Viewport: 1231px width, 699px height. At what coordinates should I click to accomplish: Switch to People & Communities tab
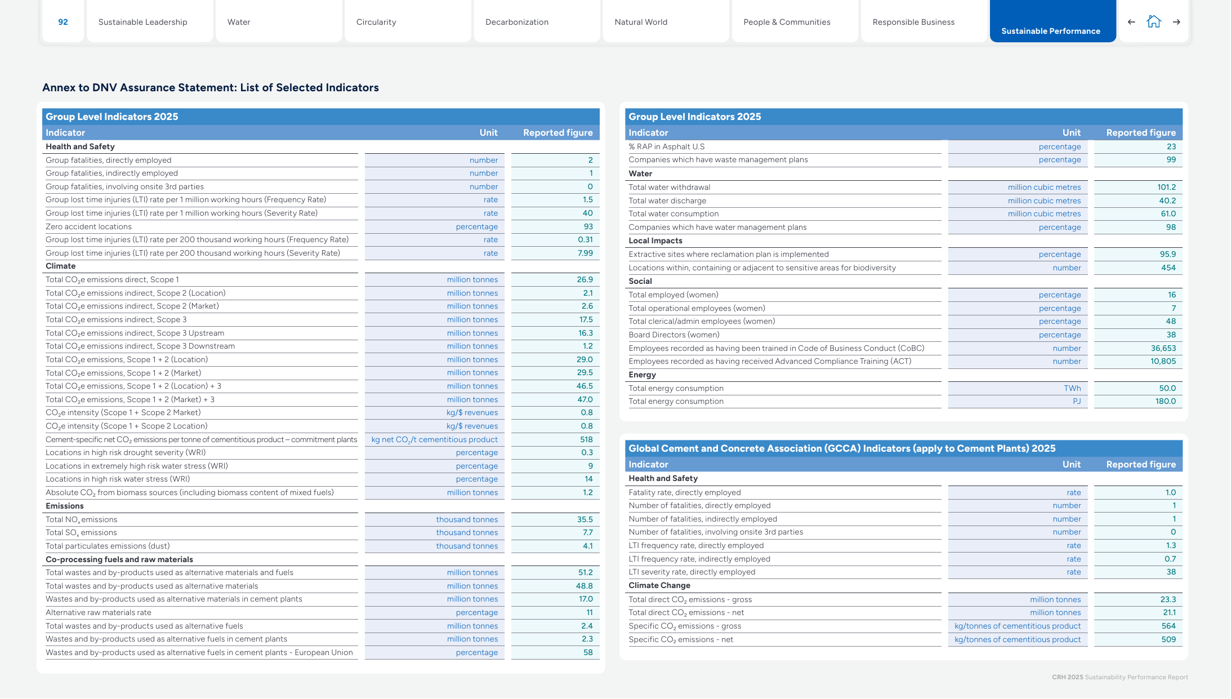(x=795, y=21)
